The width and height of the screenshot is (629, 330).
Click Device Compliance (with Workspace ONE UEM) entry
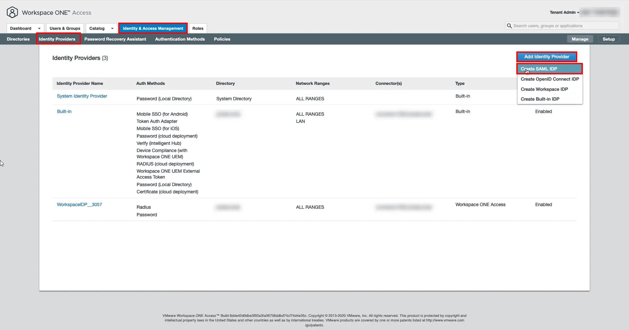162,153
